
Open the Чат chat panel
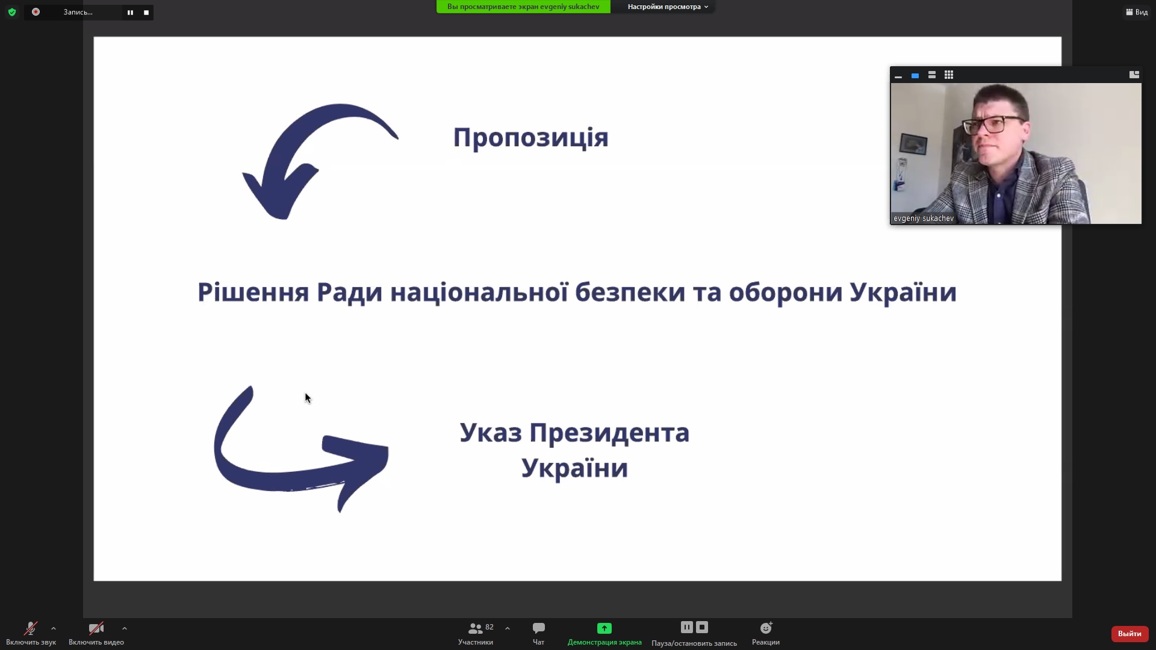[538, 634]
